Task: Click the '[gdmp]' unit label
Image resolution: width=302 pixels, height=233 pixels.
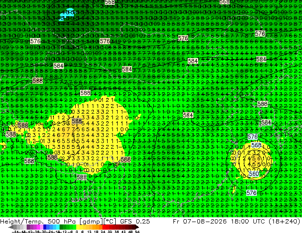Action: pyautogui.click(x=91, y=222)
